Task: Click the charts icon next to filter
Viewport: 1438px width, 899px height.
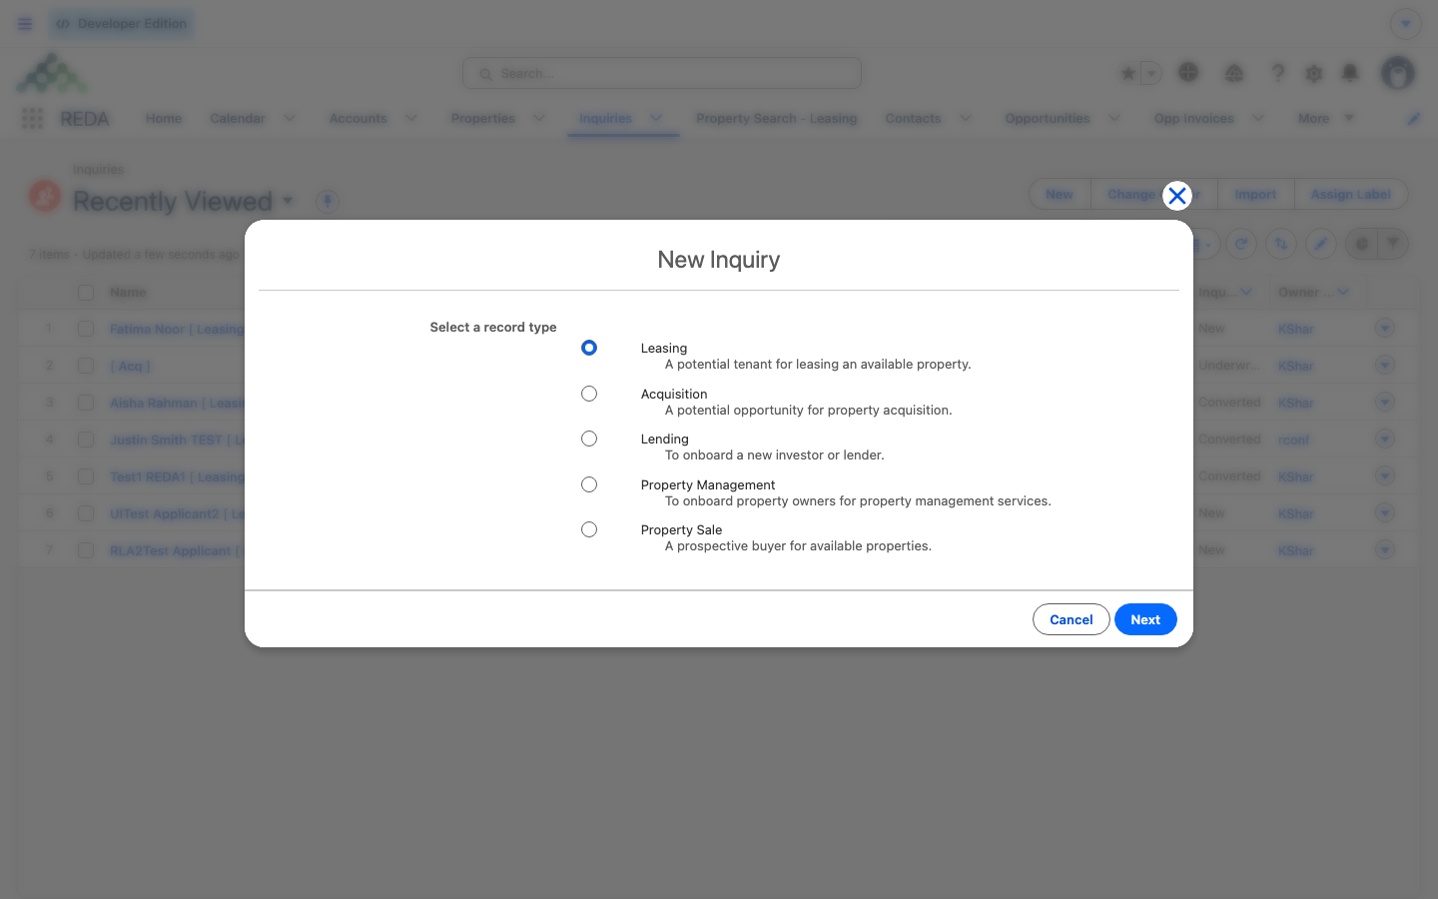Action: tap(1362, 244)
